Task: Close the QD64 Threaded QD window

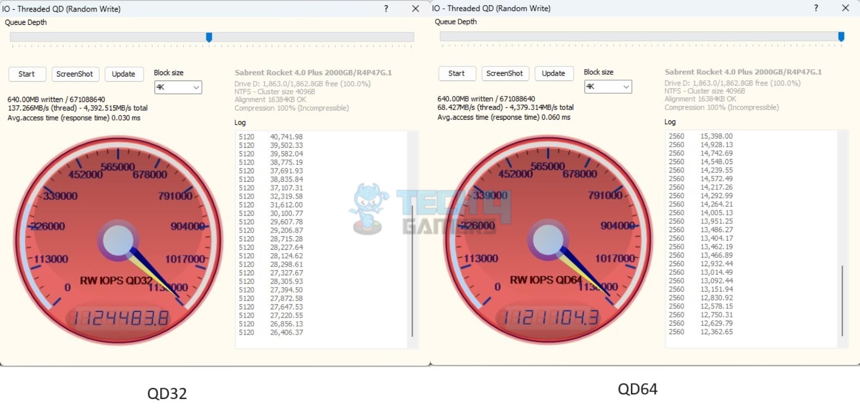Action: [845, 8]
